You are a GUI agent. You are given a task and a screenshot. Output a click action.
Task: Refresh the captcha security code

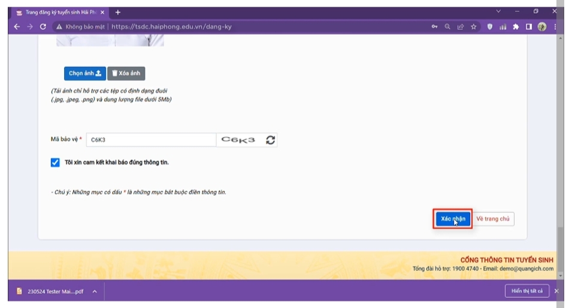270,140
